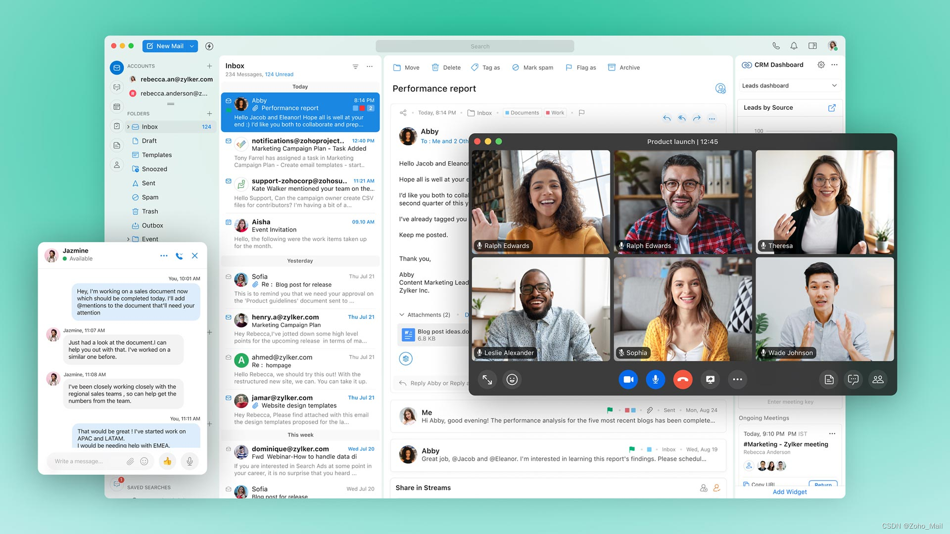End the call with the red hang-up button
The width and height of the screenshot is (950, 534).
coord(683,380)
